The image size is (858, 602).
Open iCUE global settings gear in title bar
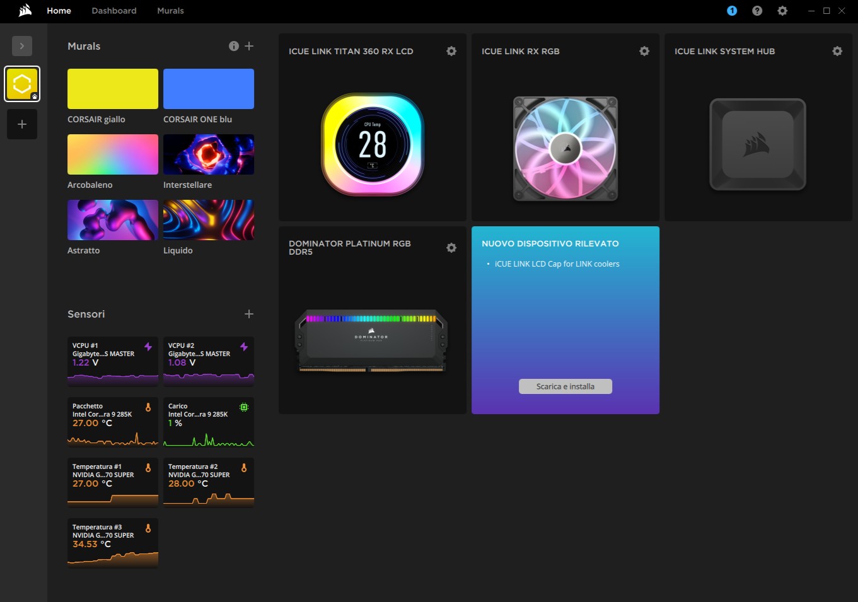[782, 11]
